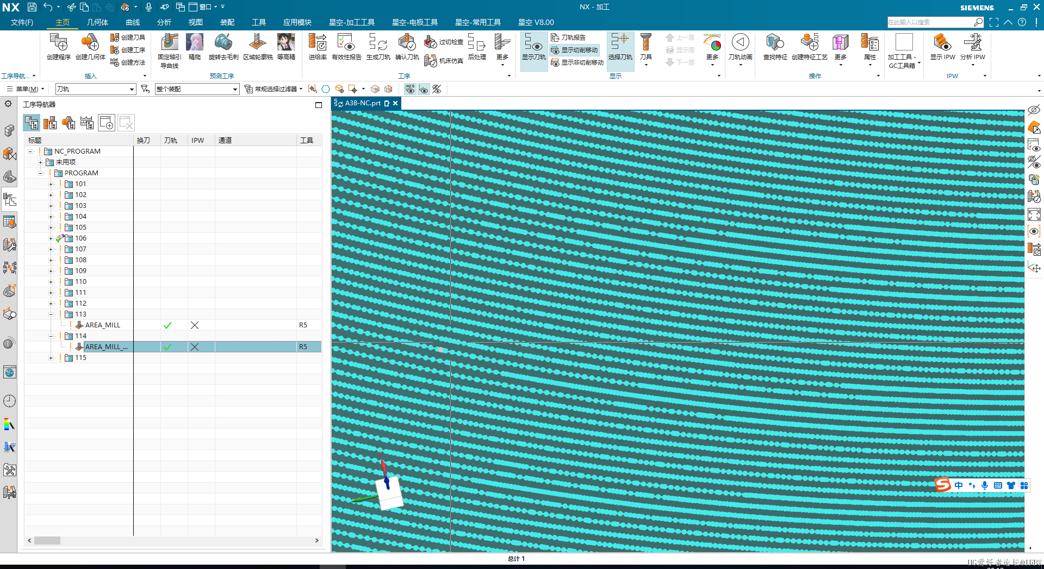Click the 显示 IPW icon
The image size is (1044, 569).
tap(942, 47)
